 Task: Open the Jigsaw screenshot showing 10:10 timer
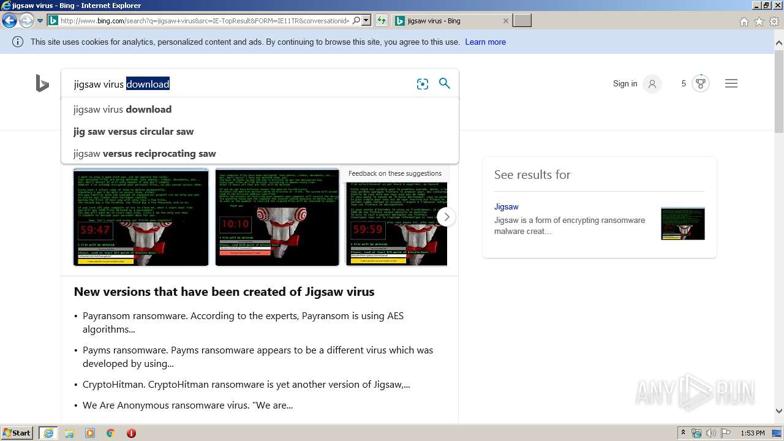click(277, 217)
